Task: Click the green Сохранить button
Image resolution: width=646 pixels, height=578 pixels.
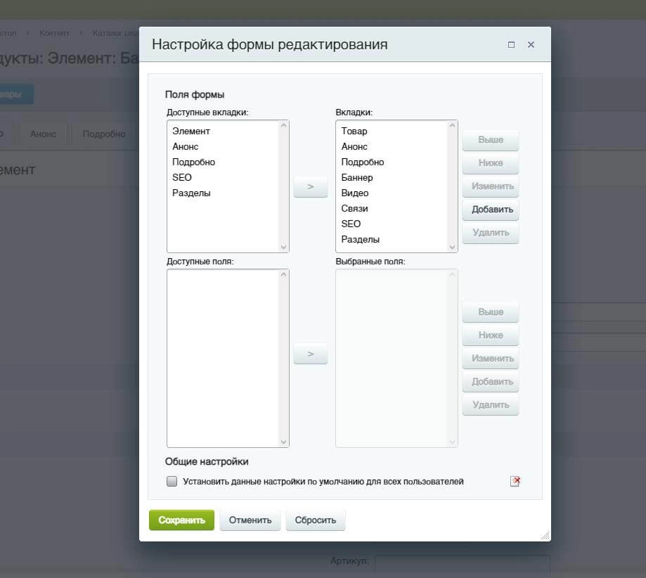Action: click(x=181, y=520)
